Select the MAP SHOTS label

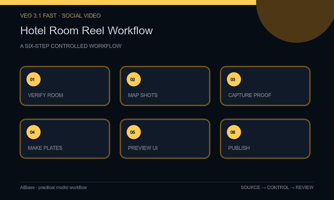143,95
